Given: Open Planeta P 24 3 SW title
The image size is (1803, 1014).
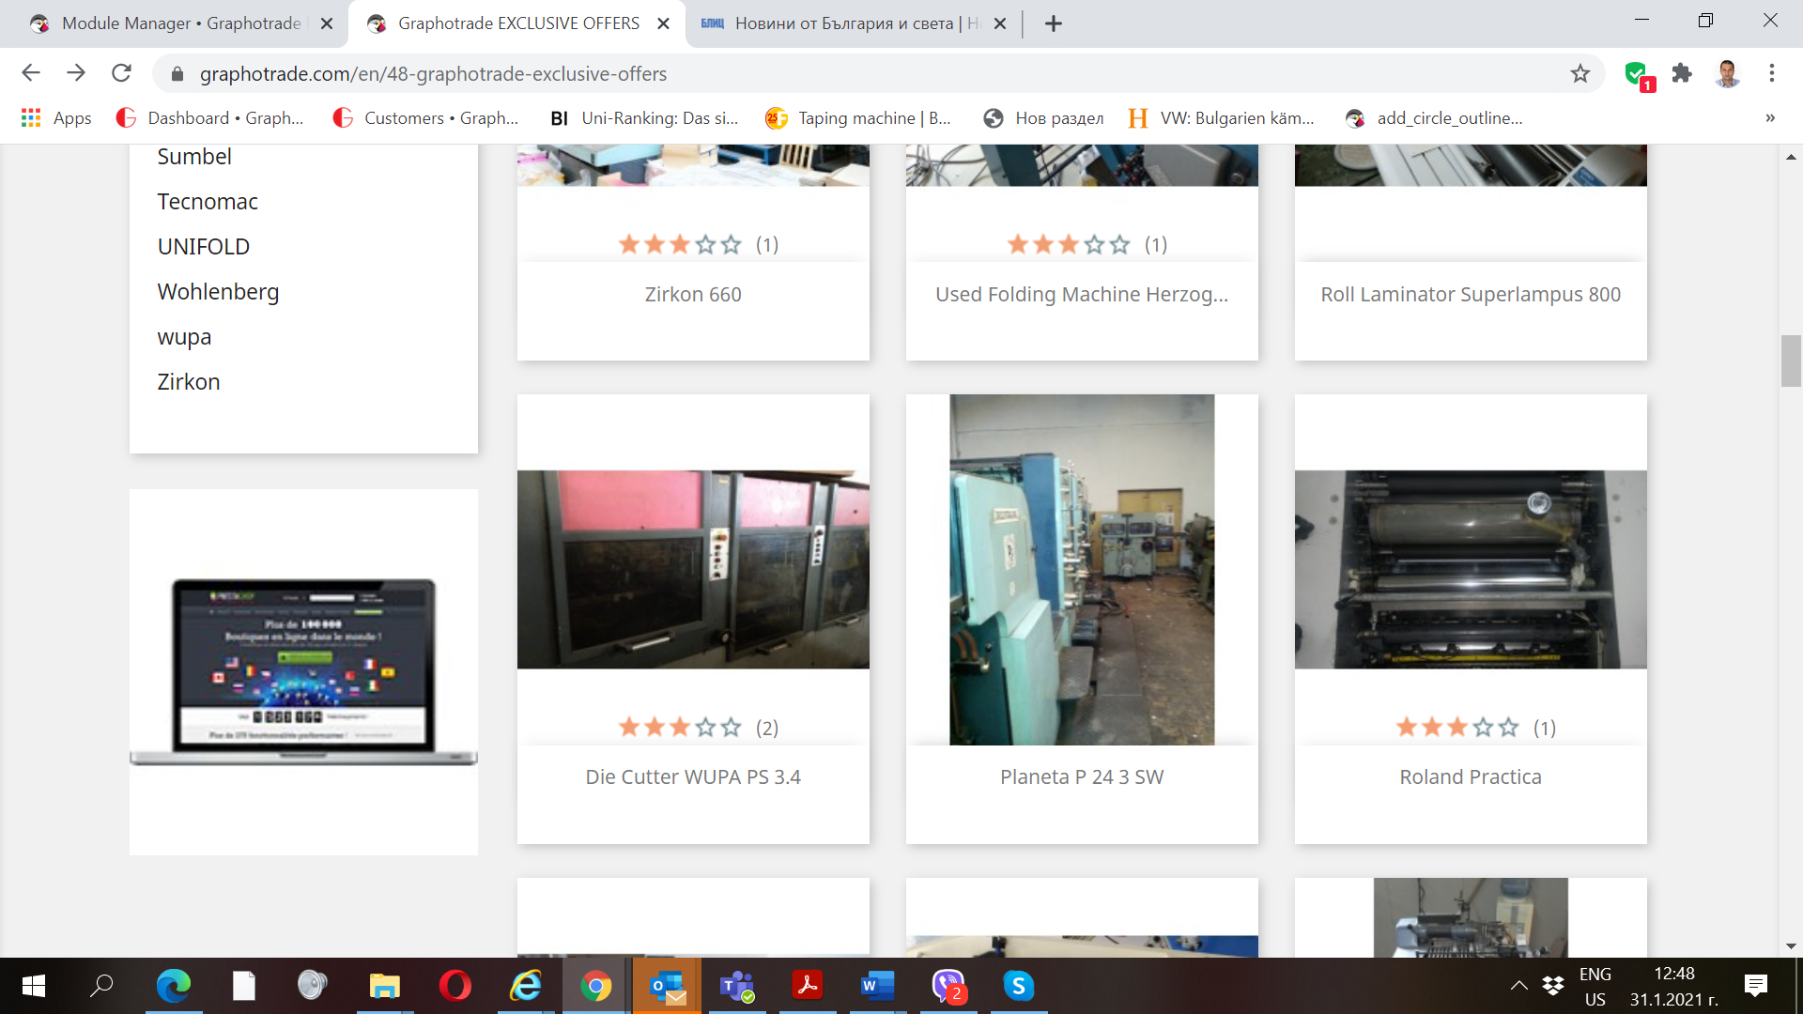Looking at the screenshot, I should click(x=1082, y=777).
